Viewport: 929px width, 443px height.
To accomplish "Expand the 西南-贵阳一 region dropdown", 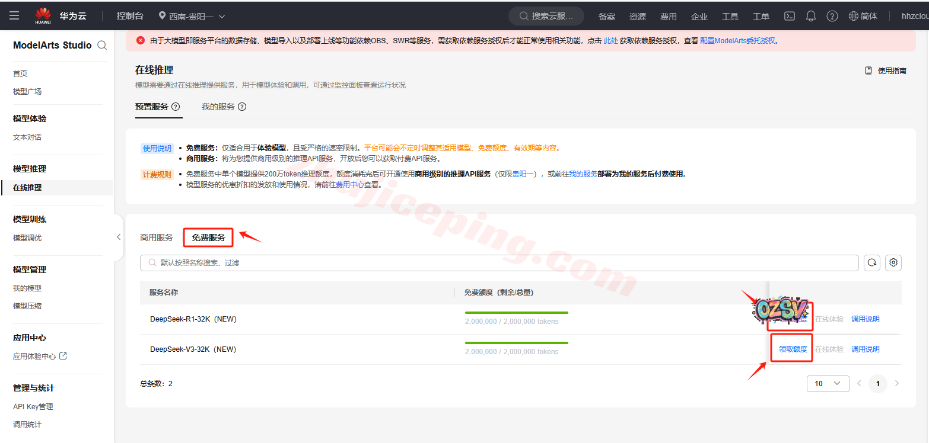I will coord(192,16).
